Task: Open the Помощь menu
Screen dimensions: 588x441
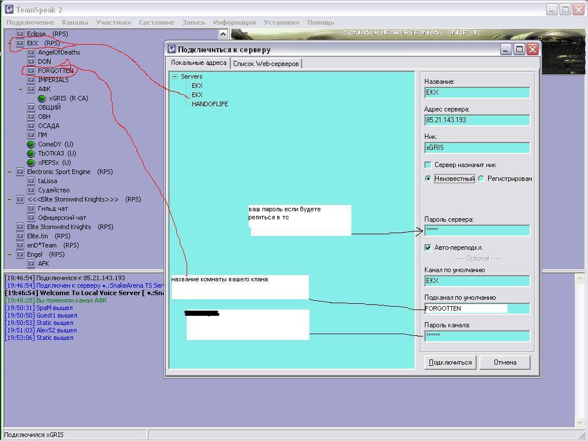Action: [x=320, y=22]
